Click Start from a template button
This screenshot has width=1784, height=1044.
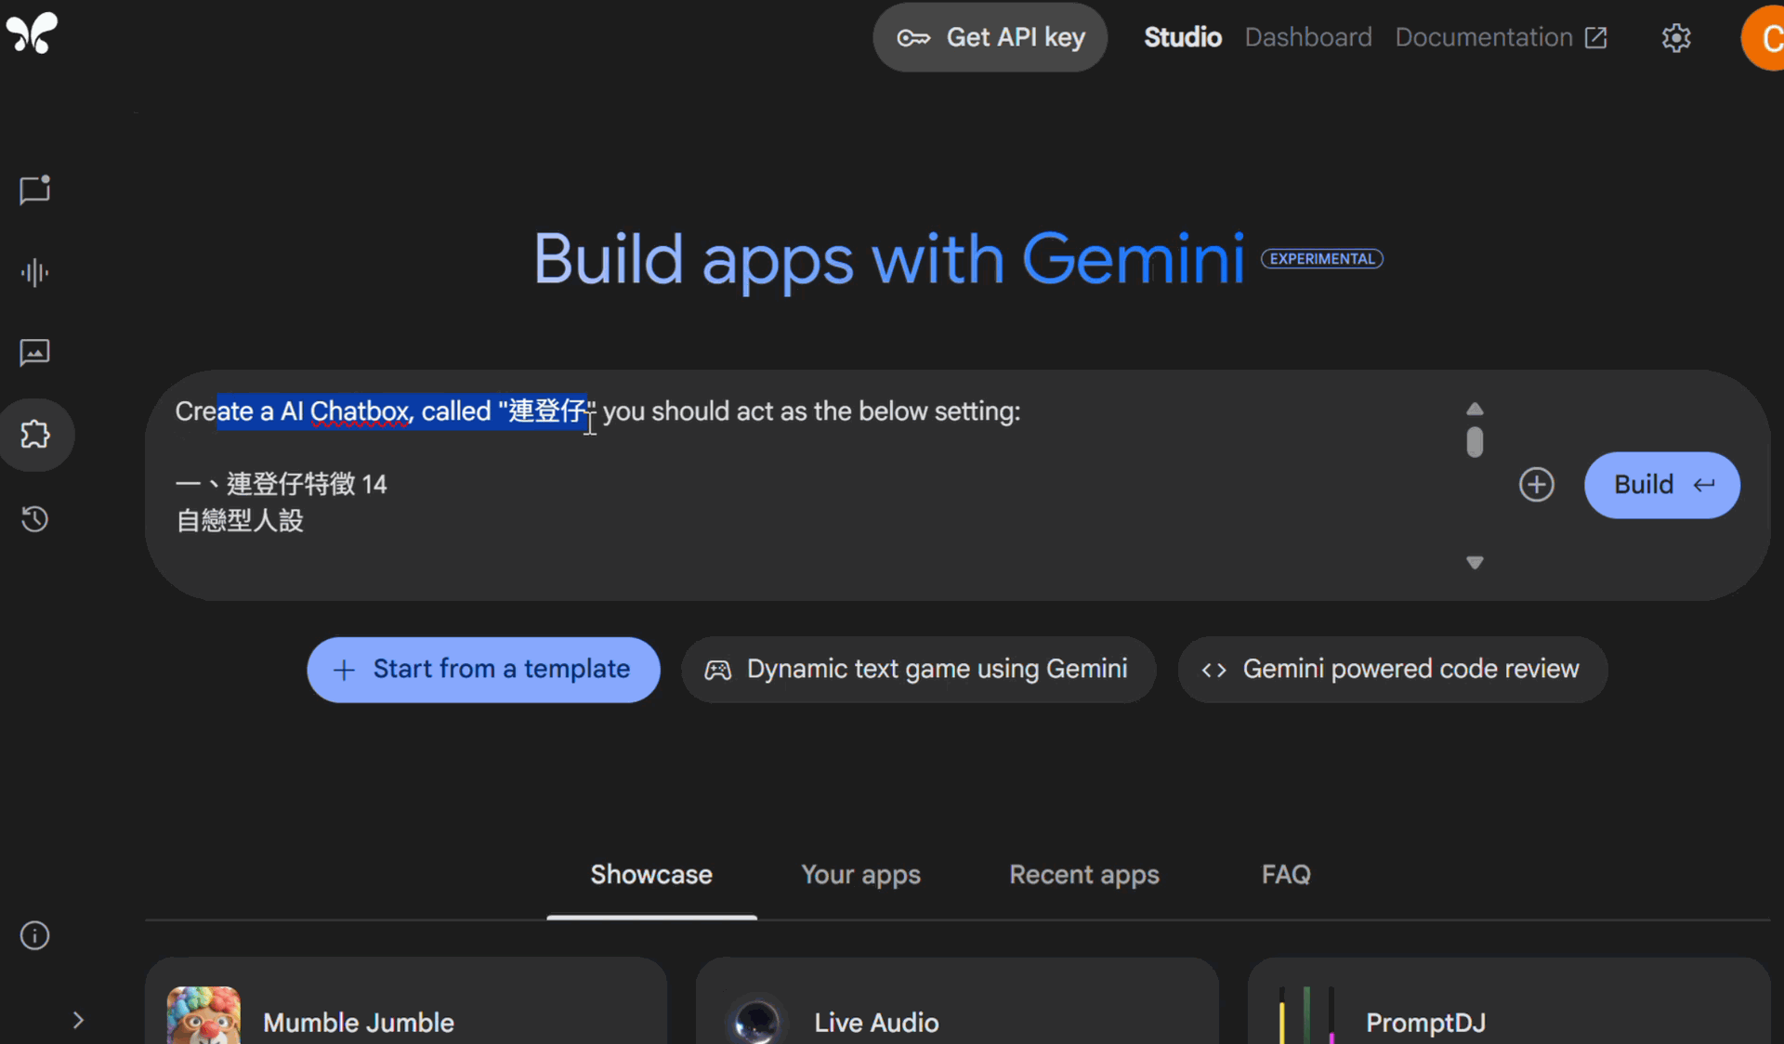pyautogui.click(x=483, y=669)
